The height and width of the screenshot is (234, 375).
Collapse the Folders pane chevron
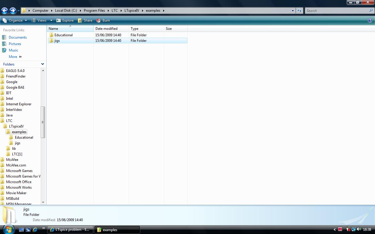click(42, 64)
